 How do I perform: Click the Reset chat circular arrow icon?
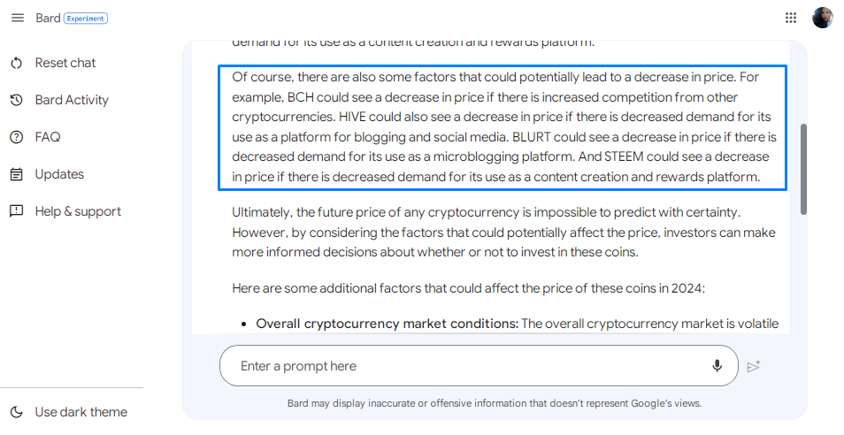click(17, 63)
